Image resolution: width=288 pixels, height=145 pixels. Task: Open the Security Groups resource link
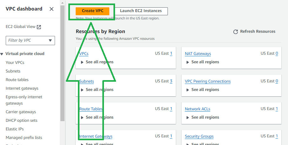(199, 136)
